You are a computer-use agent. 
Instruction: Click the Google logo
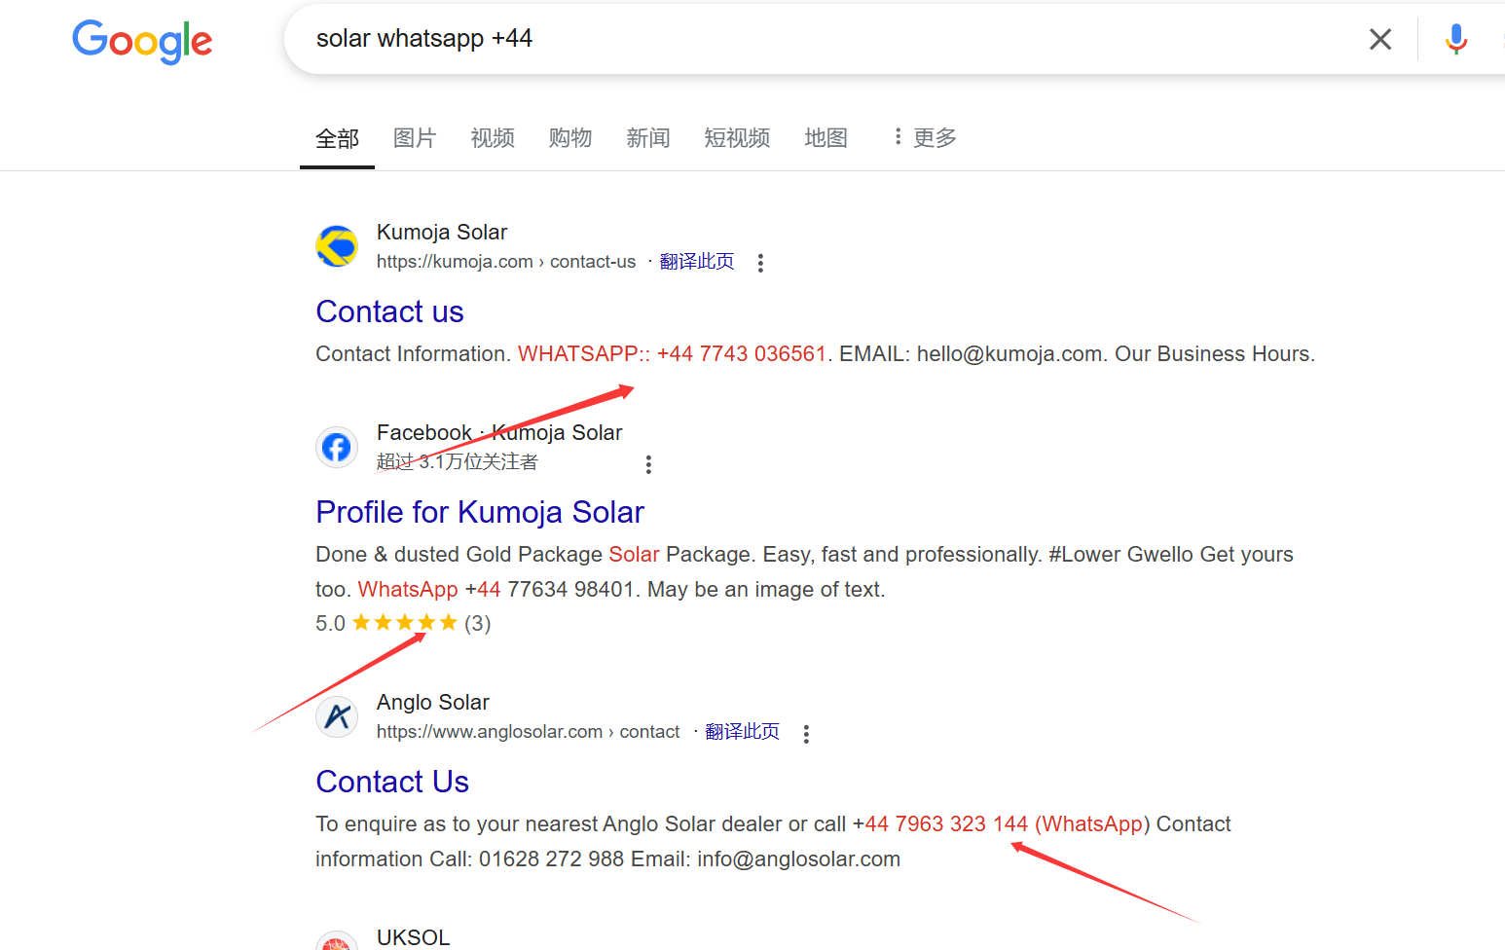(x=142, y=41)
